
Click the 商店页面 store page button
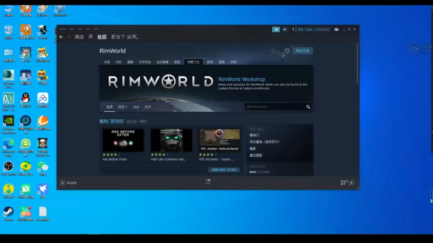303,51
